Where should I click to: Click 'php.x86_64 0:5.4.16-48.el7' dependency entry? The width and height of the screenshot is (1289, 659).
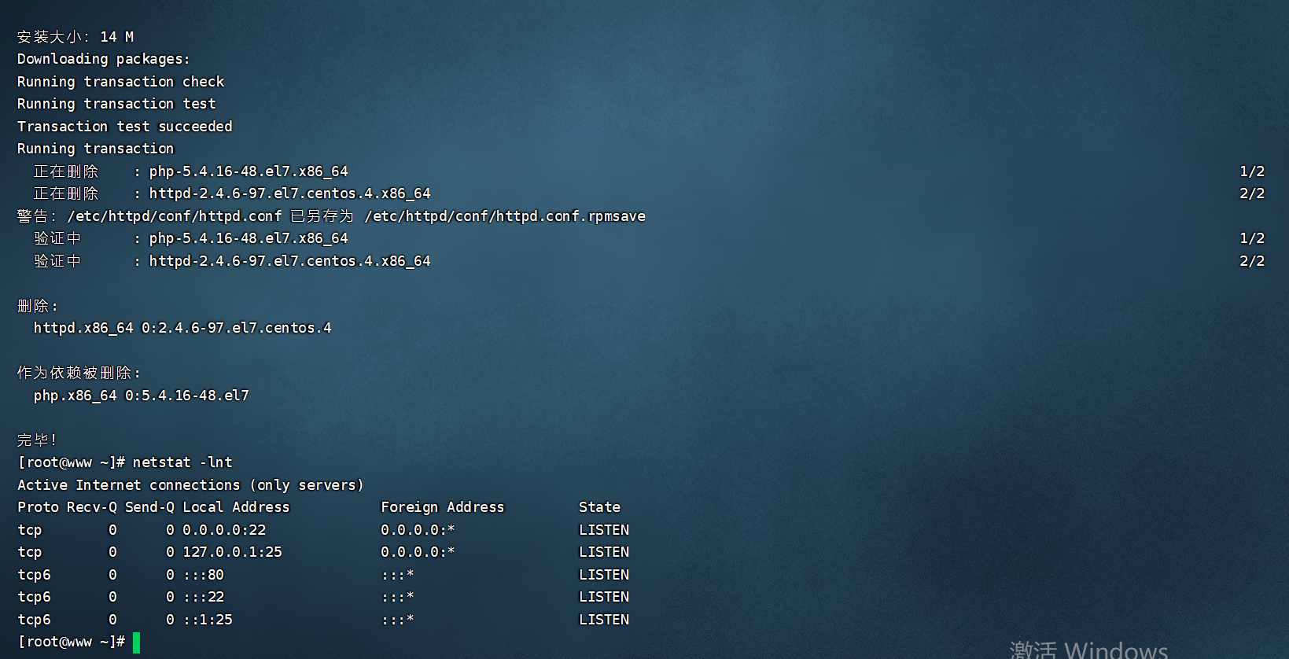(x=142, y=396)
